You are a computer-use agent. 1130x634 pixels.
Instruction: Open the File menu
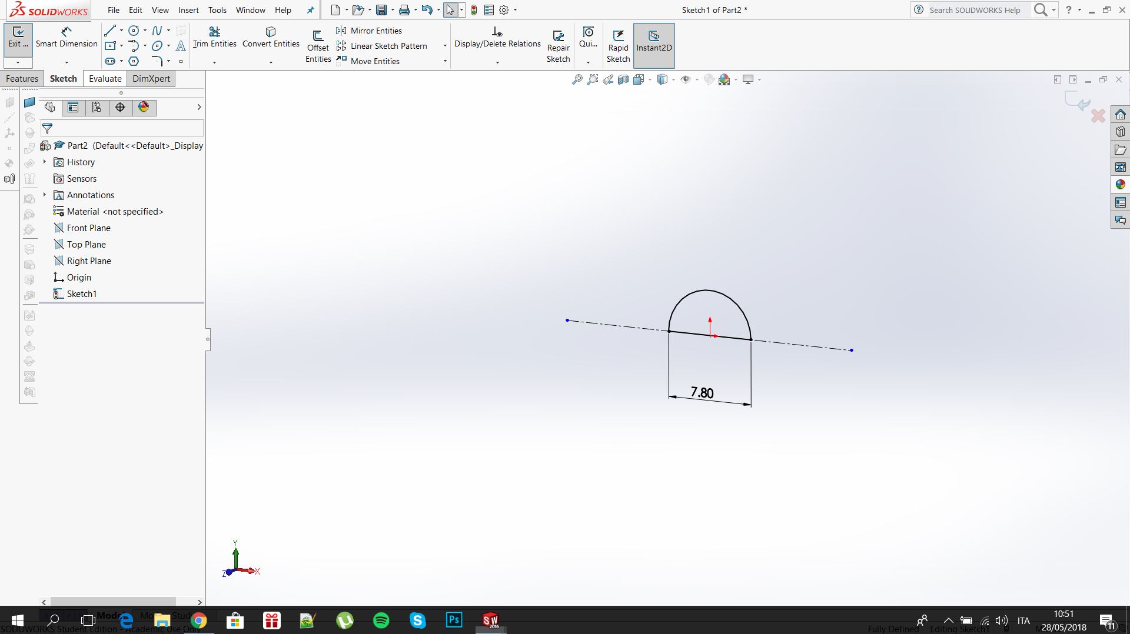tap(114, 10)
